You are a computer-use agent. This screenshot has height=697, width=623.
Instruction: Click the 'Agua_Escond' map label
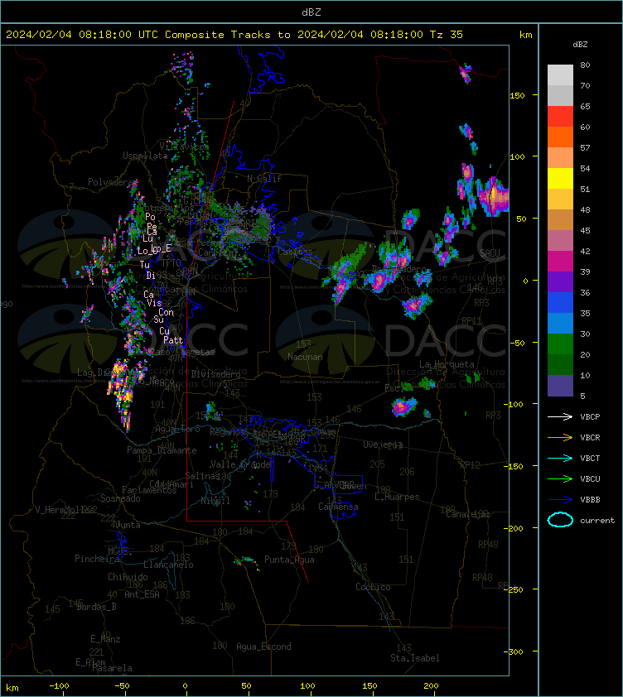click(x=263, y=647)
